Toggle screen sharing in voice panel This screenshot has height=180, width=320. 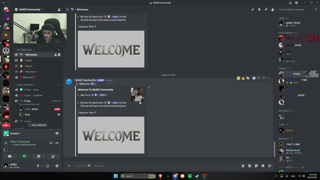24,156
